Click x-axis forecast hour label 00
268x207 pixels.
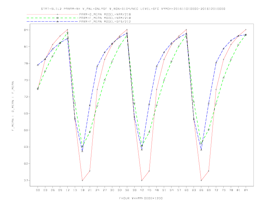click(x=38, y=190)
